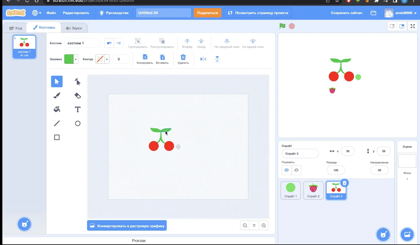Open the anaid6666 account menu

(x=400, y=13)
